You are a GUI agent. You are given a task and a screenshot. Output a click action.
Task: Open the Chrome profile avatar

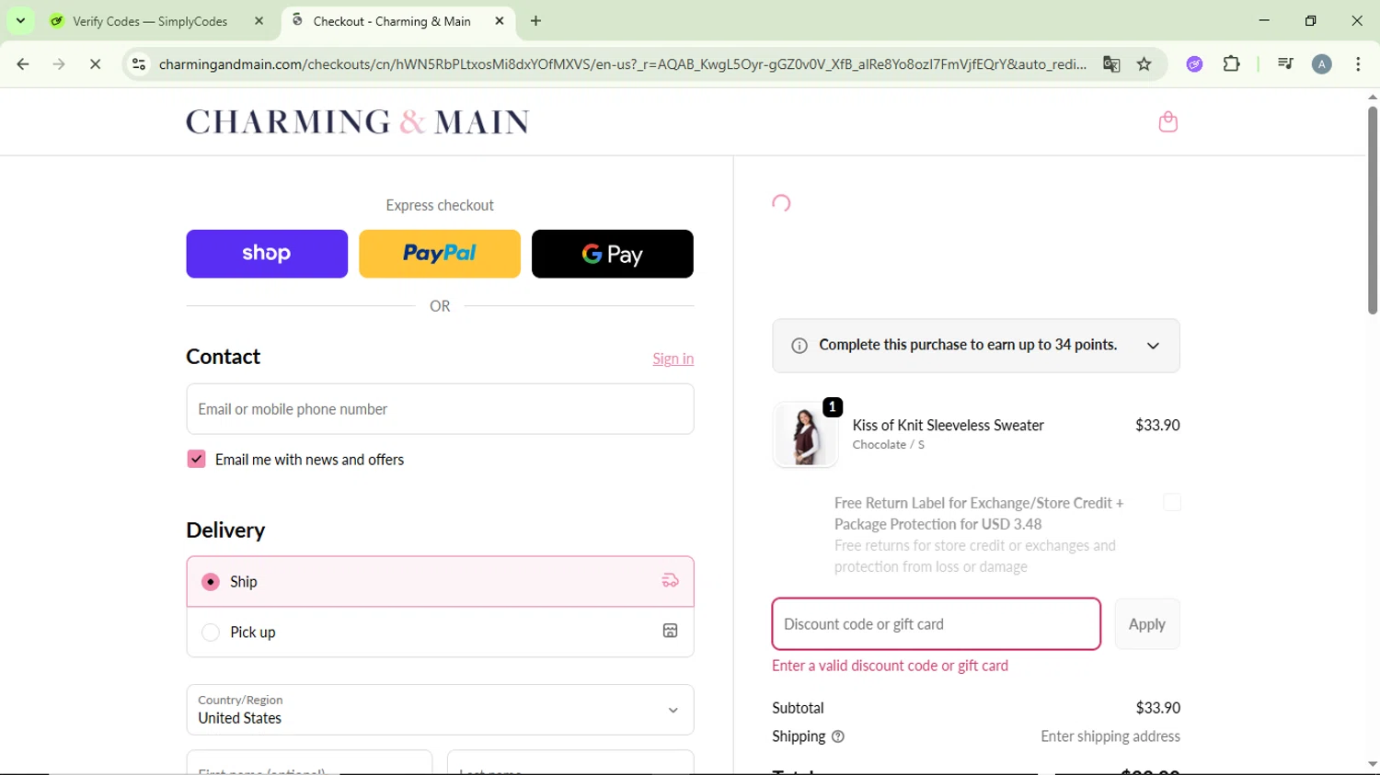point(1322,64)
